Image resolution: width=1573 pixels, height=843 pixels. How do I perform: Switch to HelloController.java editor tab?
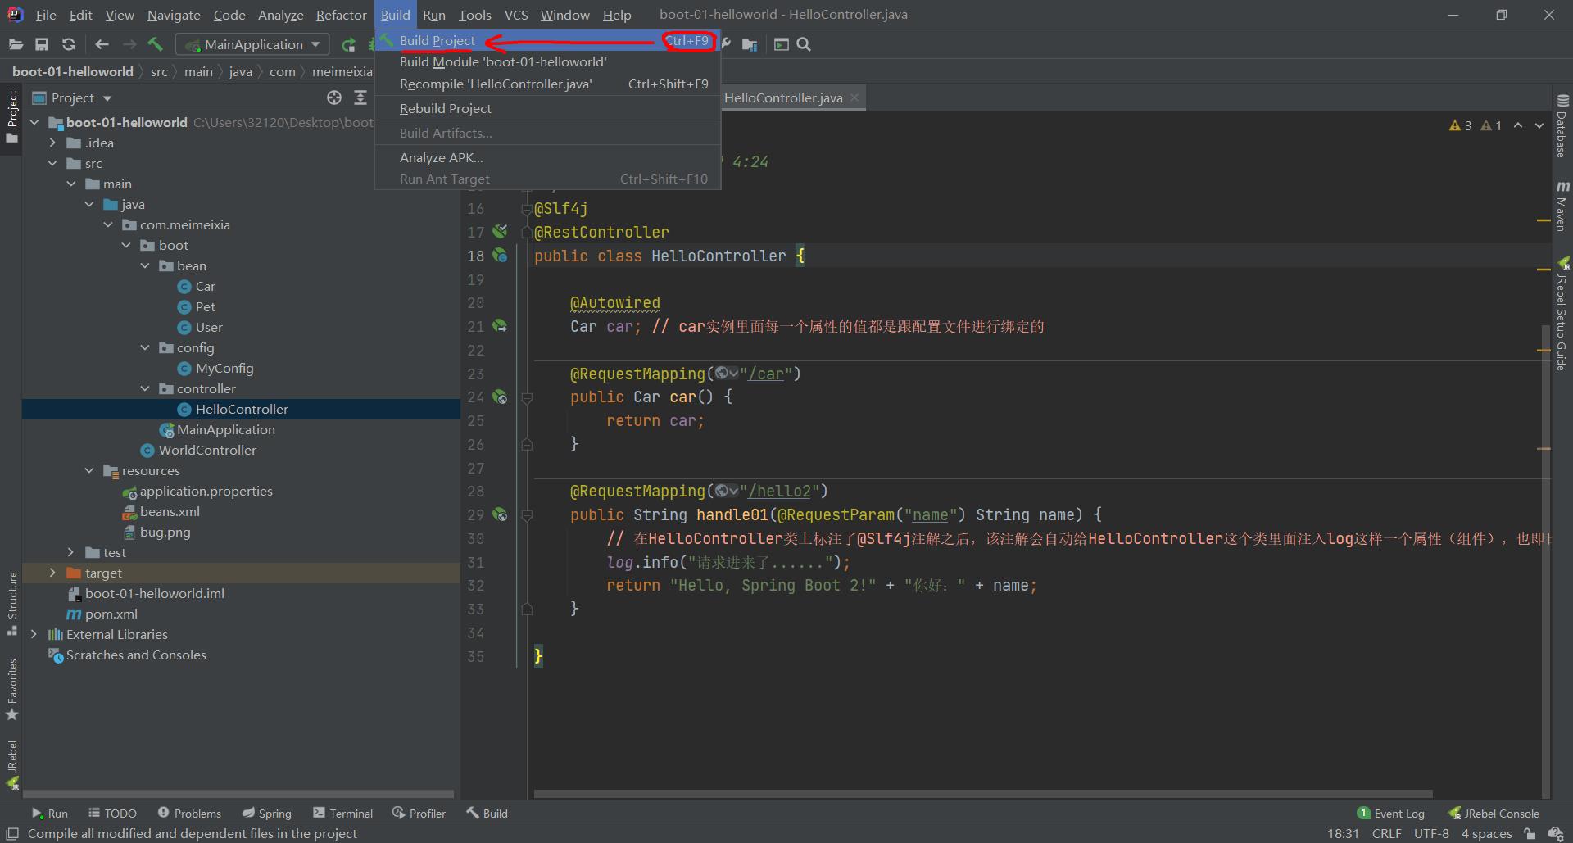pyautogui.click(x=782, y=97)
